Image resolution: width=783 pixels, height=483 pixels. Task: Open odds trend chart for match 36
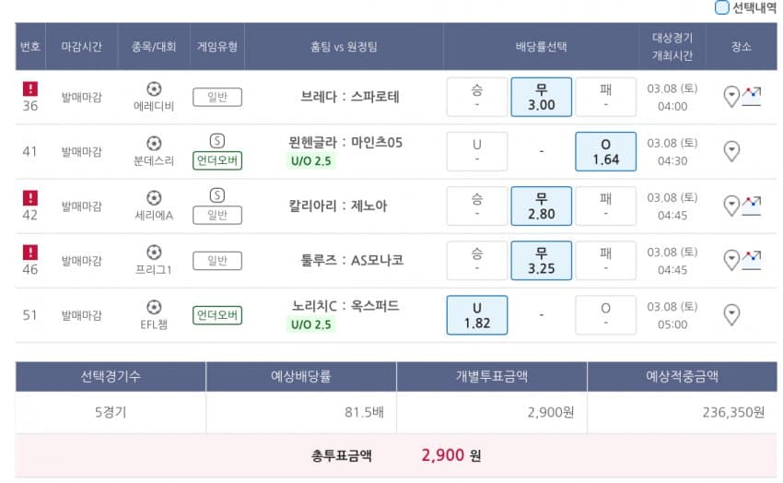tap(751, 97)
